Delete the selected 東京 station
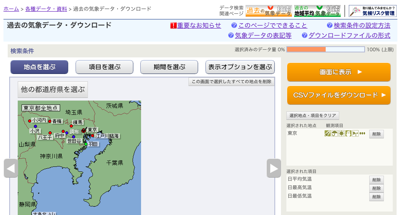Screen dimensions: 402x215 tap(376, 134)
